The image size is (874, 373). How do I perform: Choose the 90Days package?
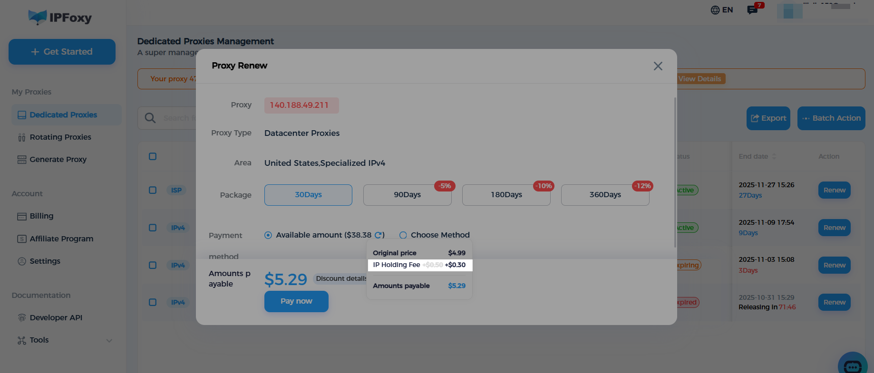(x=408, y=195)
